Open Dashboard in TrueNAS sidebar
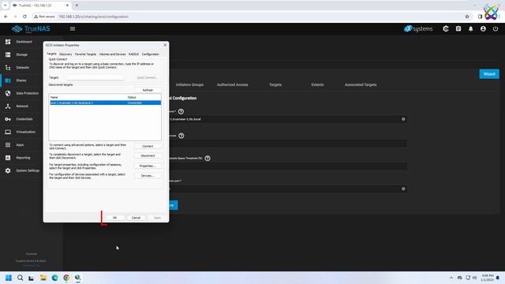Image resolution: width=505 pixels, height=284 pixels. pyautogui.click(x=24, y=42)
